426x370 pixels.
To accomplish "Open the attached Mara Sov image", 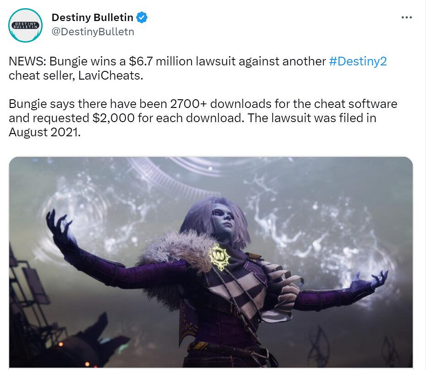I will (211, 262).
